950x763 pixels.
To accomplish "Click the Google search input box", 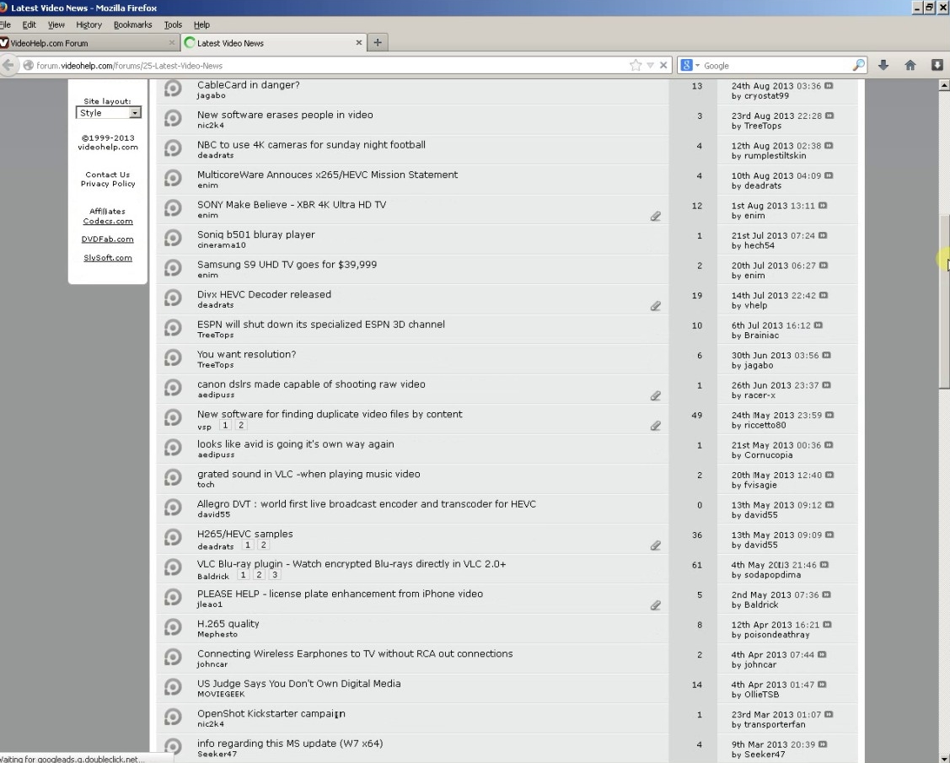I will [x=776, y=66].
